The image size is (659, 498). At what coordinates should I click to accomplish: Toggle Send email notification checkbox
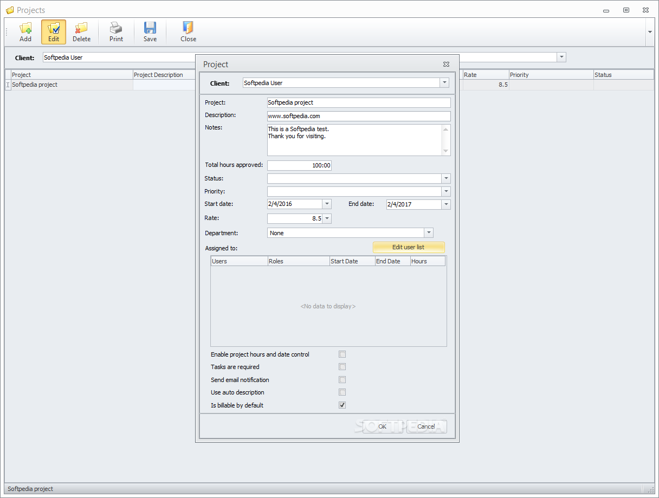click(x=342, y=380)
